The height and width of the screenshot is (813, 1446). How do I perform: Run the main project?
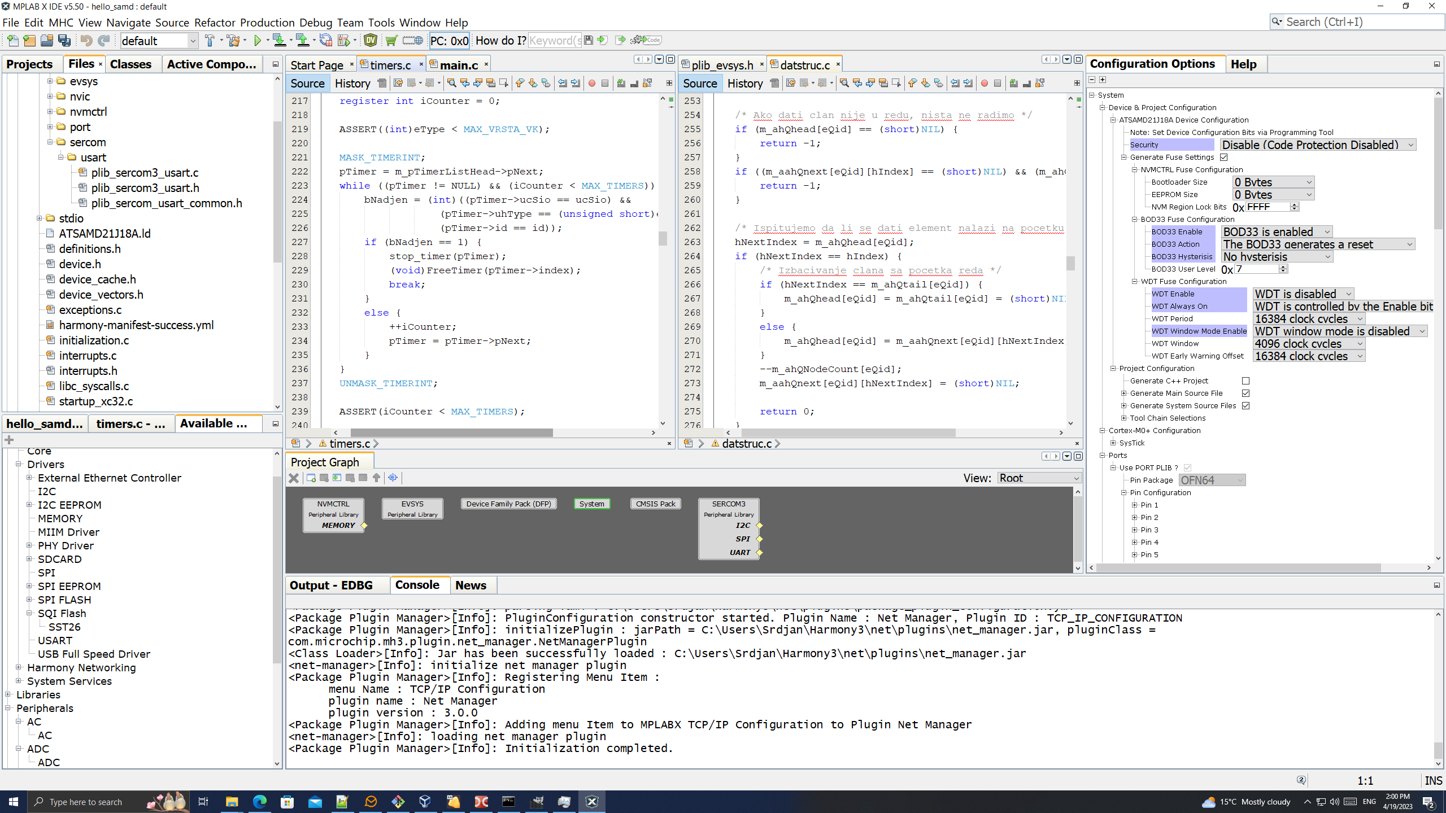click(x=258, y=40)
